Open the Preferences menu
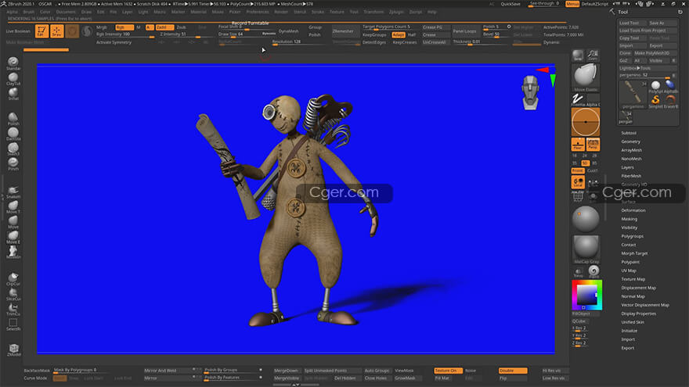 258,12
